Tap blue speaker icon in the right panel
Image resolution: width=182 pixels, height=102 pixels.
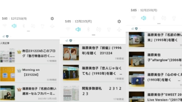143,18
